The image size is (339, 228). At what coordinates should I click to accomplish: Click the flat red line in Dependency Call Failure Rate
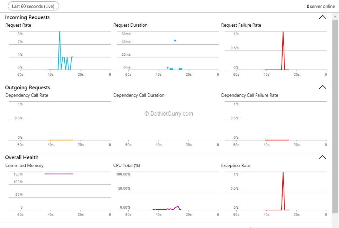pyautogui.click(x=277, y=140)
